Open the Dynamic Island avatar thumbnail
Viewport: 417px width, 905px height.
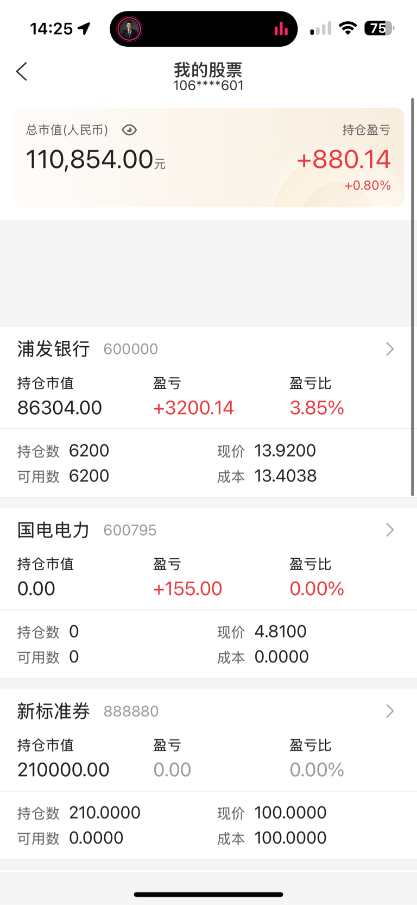pyautogui.click(x=130, y=29)
